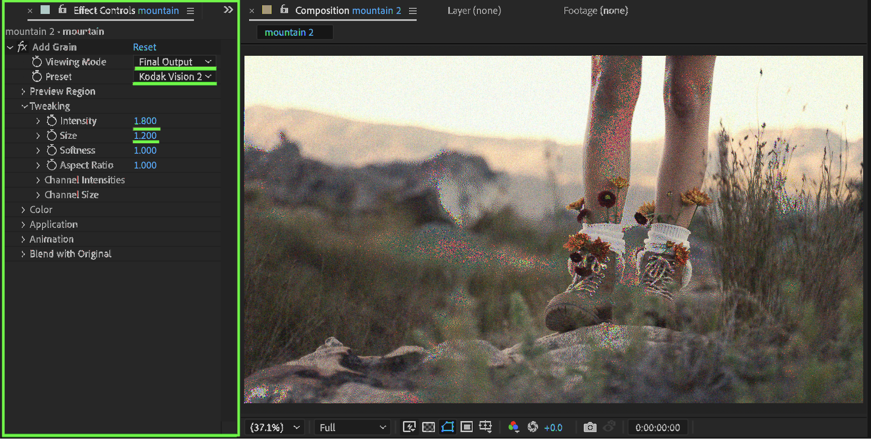Click the Softness value 1.000
The image size is (871, 439).
[145, 150]
